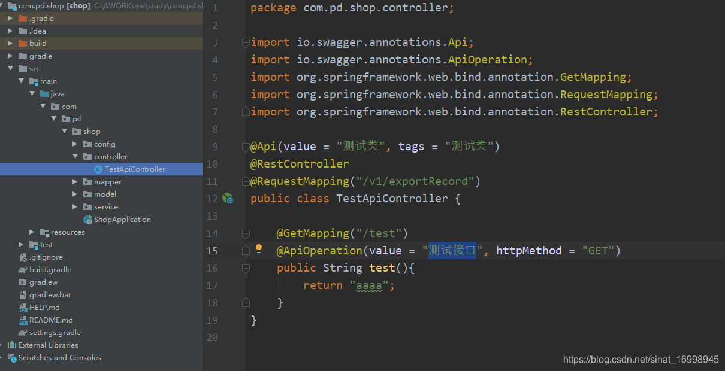The height and width of the screenshot is (371, 725).
Task: Click the settings.gradle file icon
Action: (23, 333)
